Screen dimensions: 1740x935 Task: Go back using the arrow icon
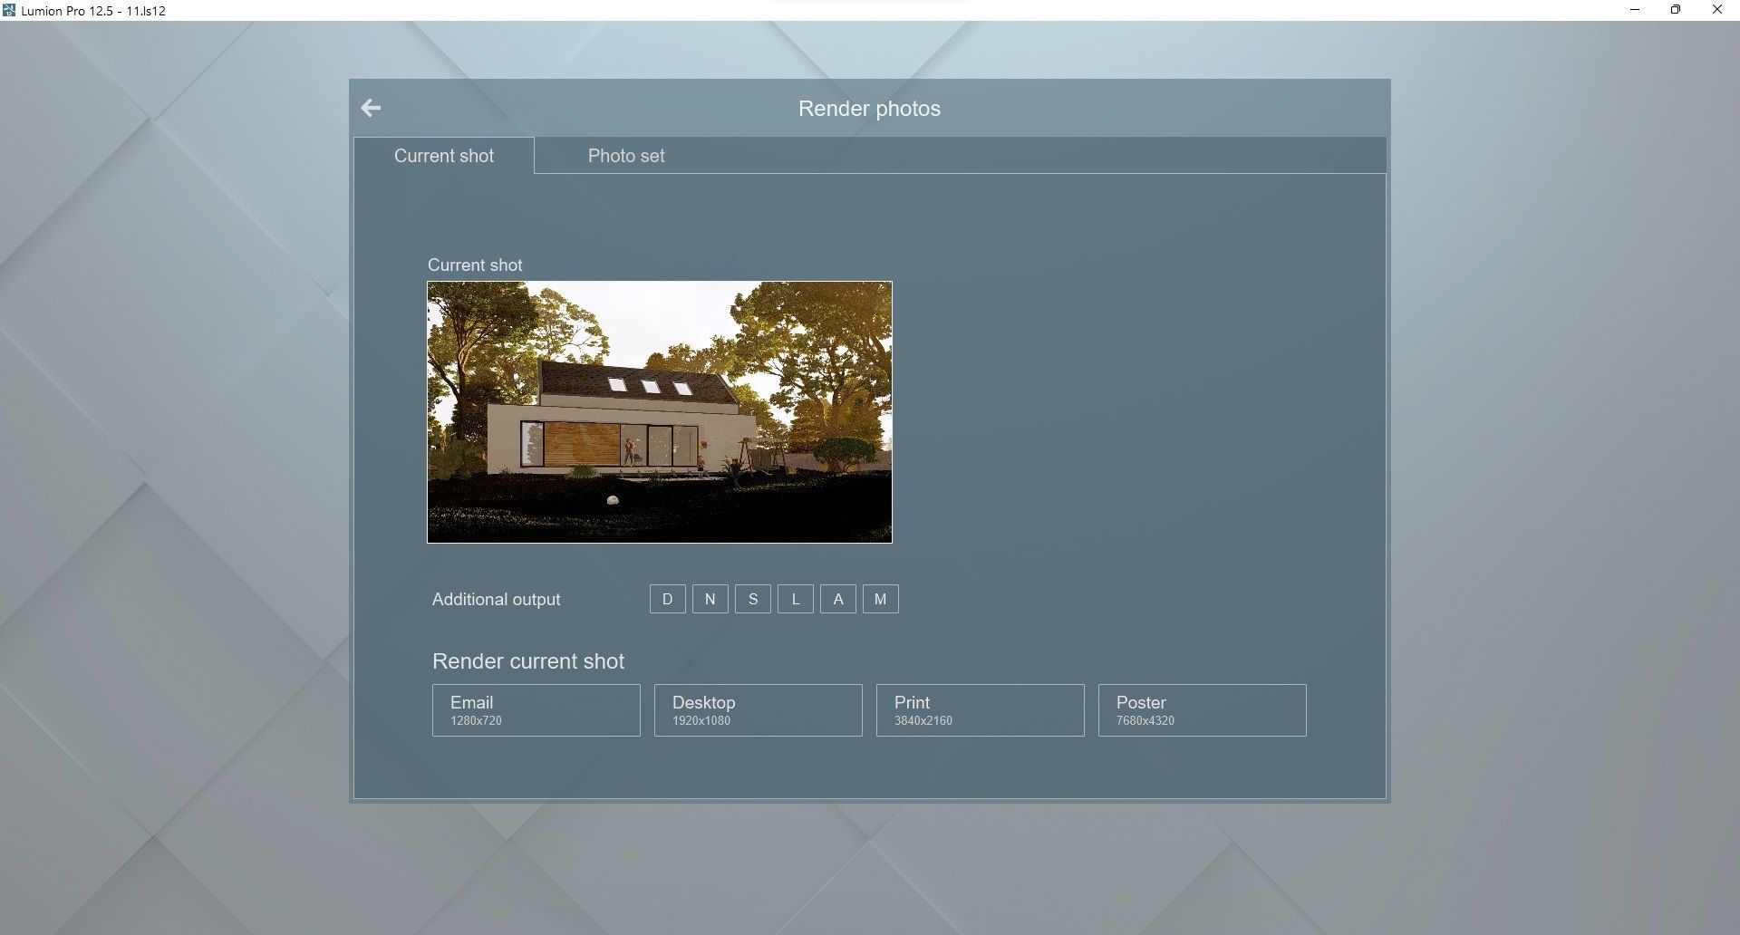(371, 108)
